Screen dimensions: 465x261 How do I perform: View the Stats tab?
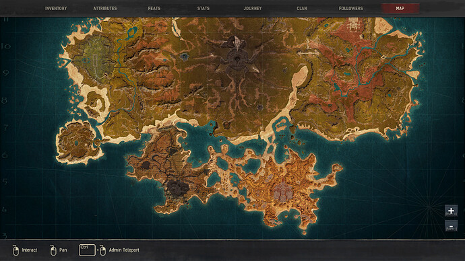click(204, 8)
